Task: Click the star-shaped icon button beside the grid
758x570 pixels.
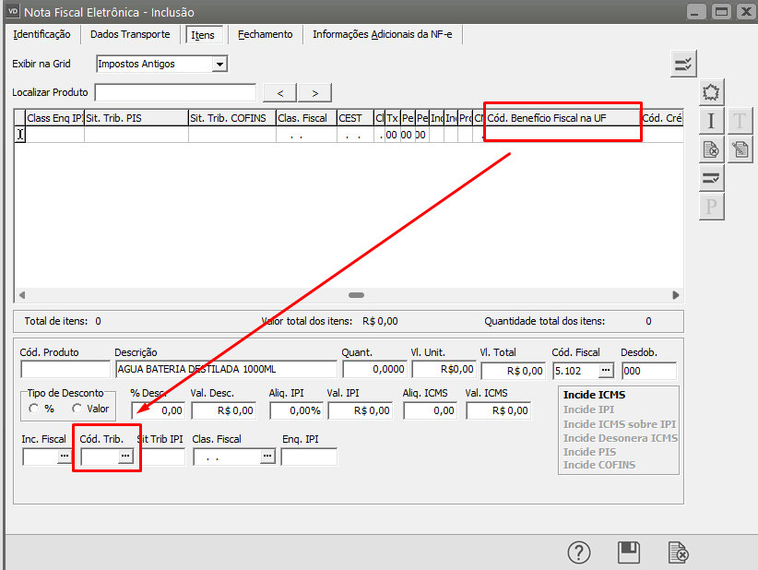Action: (711, 92)
